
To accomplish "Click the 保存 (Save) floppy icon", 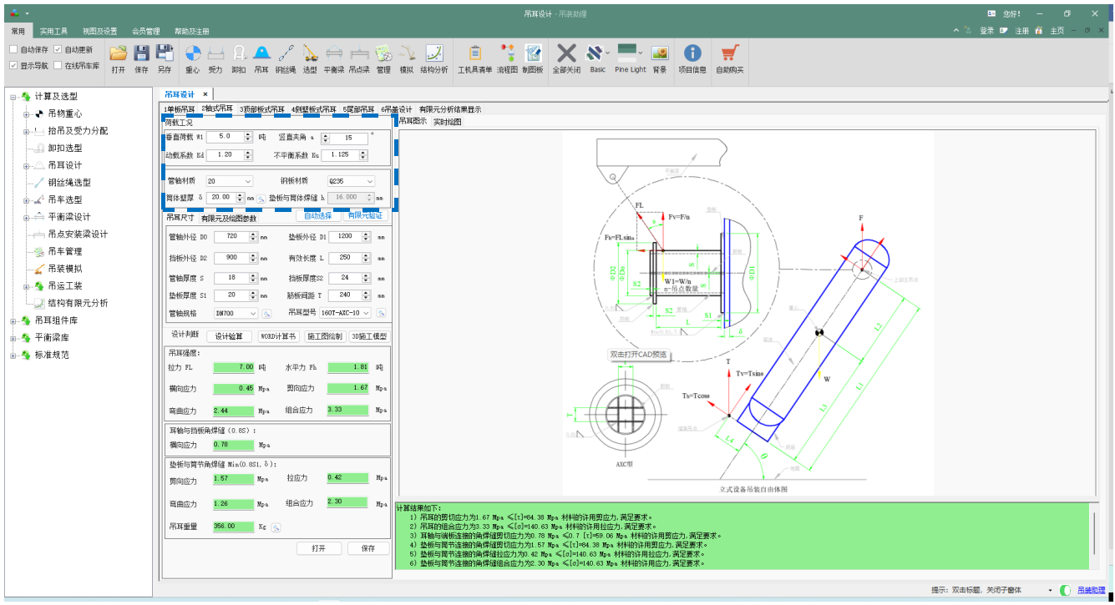I will point(142,53).
